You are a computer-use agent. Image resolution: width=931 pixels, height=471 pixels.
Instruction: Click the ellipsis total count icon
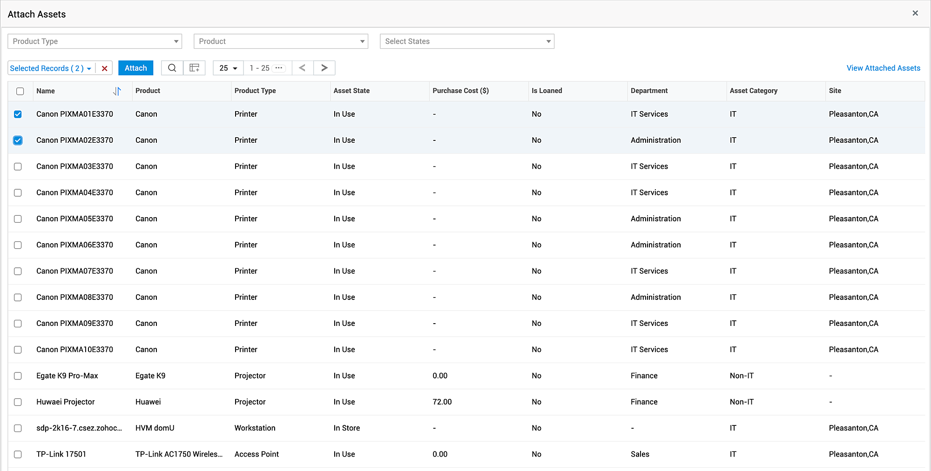point(279,68)
